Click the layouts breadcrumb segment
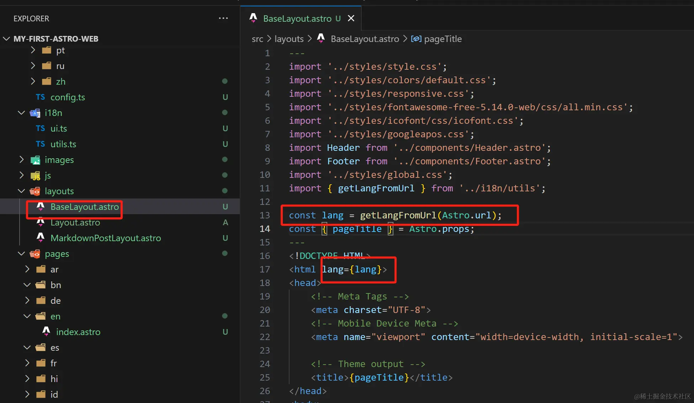 click(x=289, y=39)
